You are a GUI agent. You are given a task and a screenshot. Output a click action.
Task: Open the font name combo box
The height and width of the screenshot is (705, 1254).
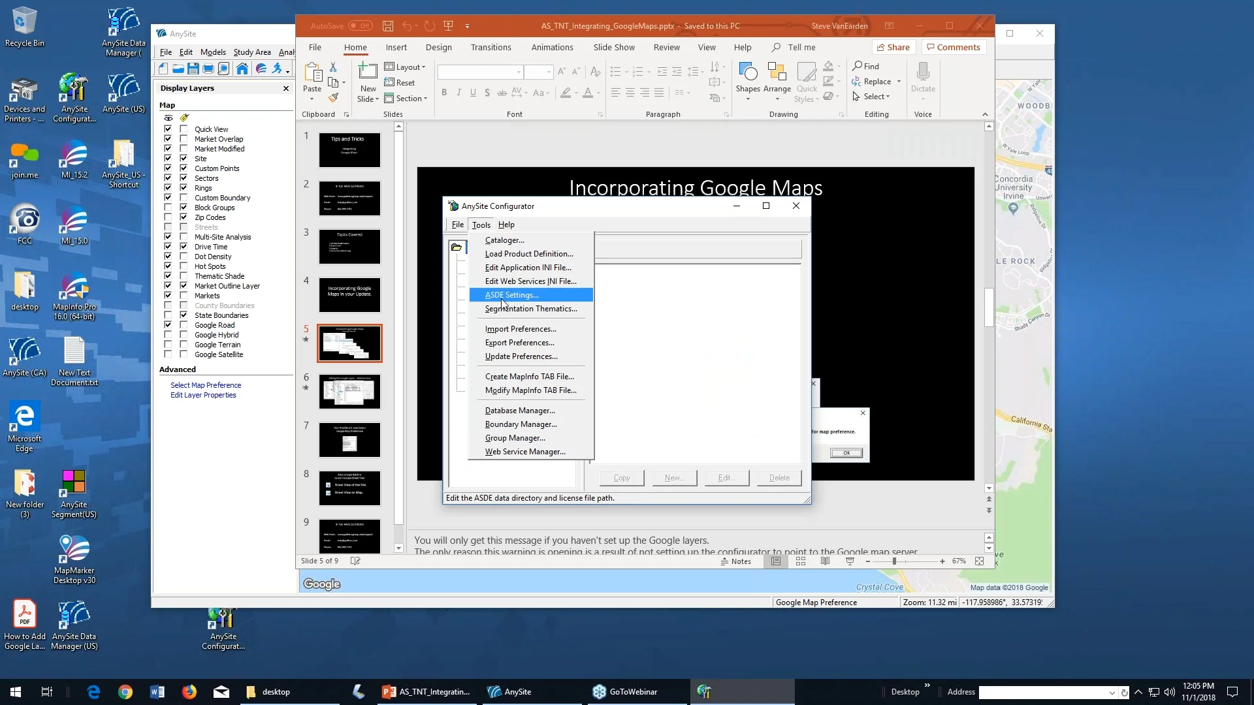pos(481,72)
